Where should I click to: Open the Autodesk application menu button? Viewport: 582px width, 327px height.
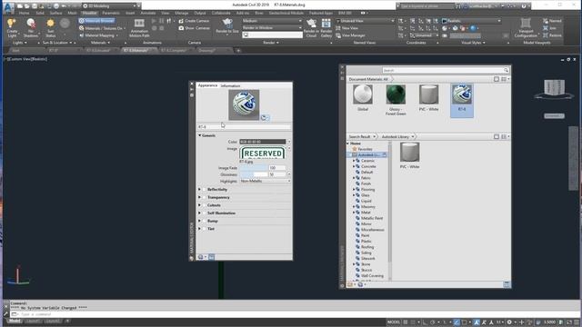click(8, 6)
